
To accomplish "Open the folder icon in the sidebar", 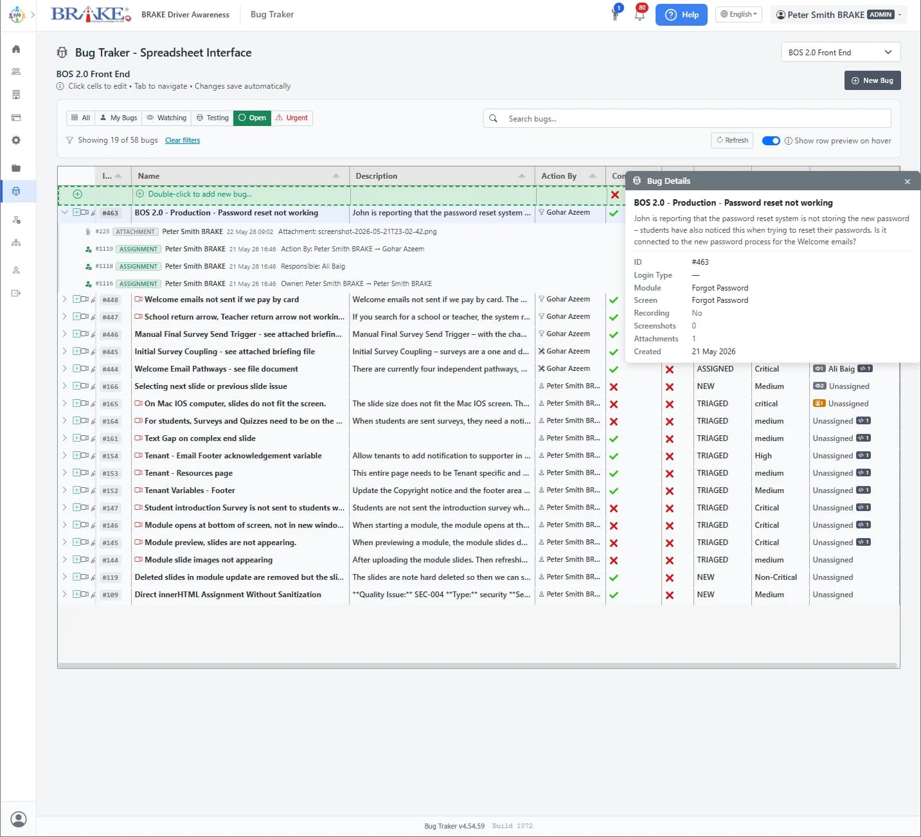I will coord(16,168).
